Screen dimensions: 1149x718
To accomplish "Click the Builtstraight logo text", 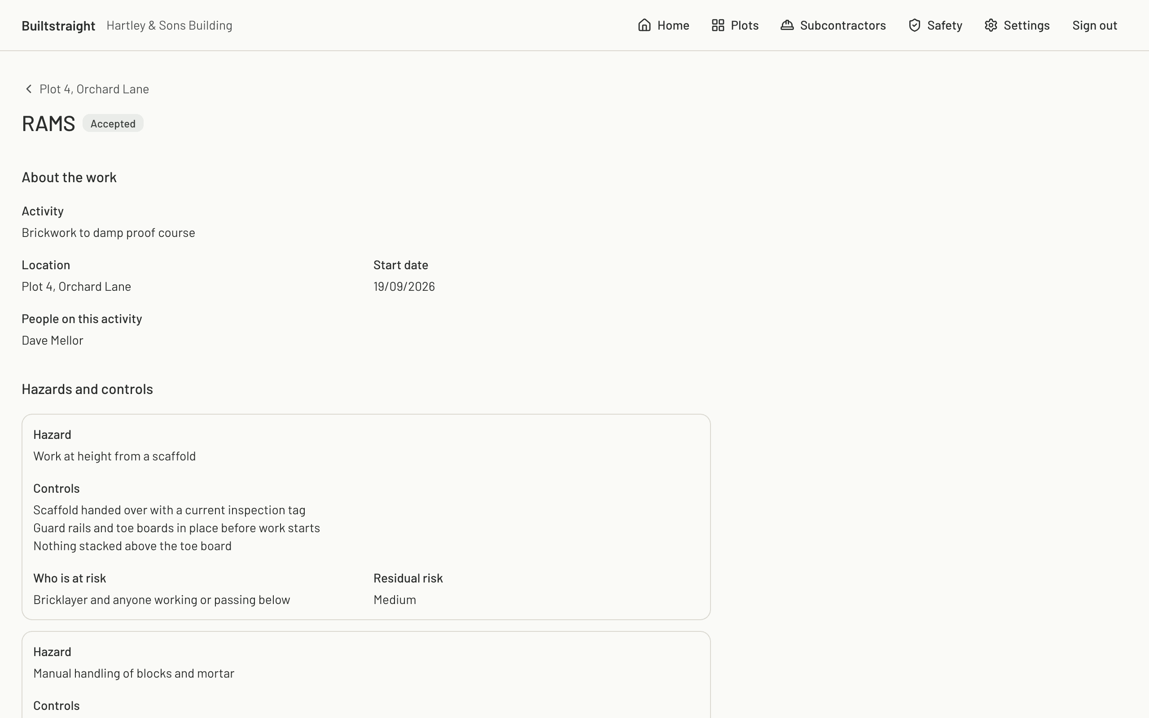I will pos(58,26).
